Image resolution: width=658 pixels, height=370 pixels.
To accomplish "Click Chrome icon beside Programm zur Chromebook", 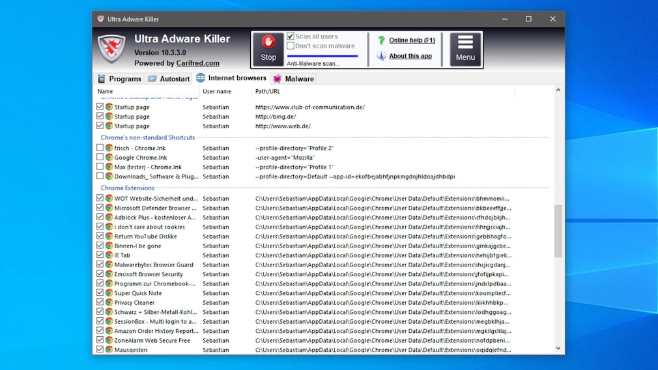I will 109,283.
